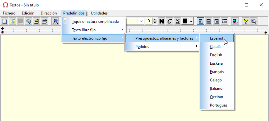Align text right
This screenshot has height=121, width=269.
point(216,21)
